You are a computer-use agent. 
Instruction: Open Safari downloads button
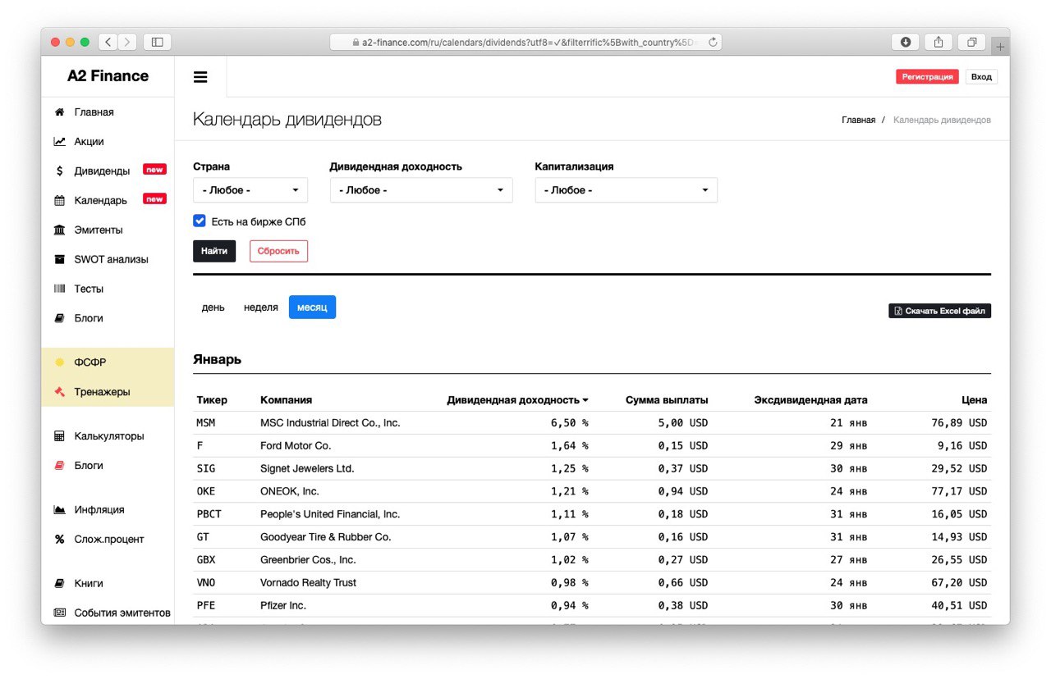click(x=905, y=42)
